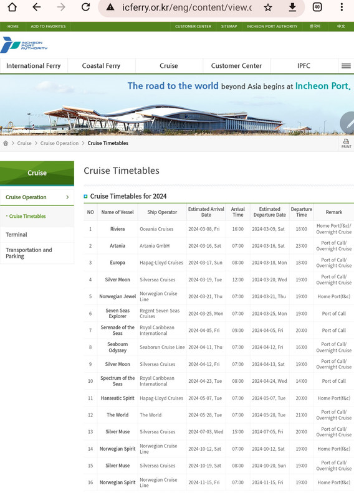Image resolution: width=354 pixels, height=498 pixels.
Task: Click the green Cruise sidebar header
Action: (37, 173)
